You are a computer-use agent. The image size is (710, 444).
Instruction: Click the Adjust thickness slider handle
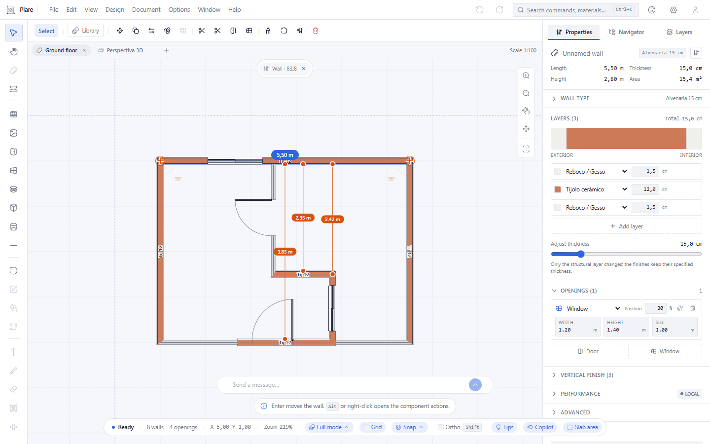tap(581, 254)
